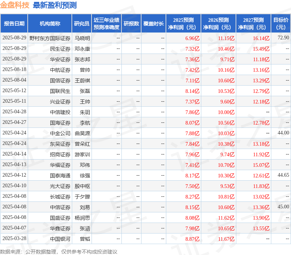Click researcher 曾朵红
291x255 pixels.
click(x=82, y=144)
